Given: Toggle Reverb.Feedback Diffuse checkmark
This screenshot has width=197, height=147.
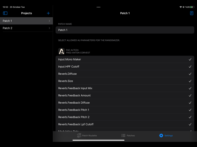Looking at the screenshot, I should [190, 103].
